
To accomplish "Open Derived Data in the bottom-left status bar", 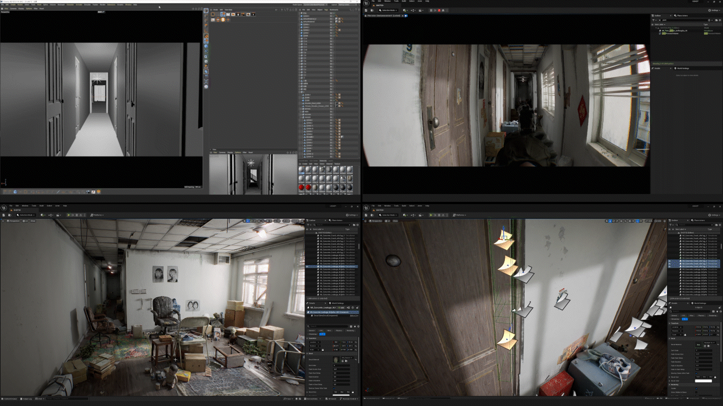I will coord(312,399).
